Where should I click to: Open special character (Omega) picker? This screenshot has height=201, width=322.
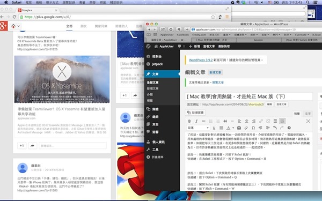[253, 128]
